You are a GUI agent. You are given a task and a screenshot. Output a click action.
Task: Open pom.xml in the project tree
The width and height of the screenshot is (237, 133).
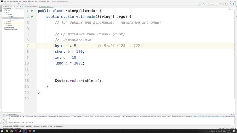[x=9, y=25]
